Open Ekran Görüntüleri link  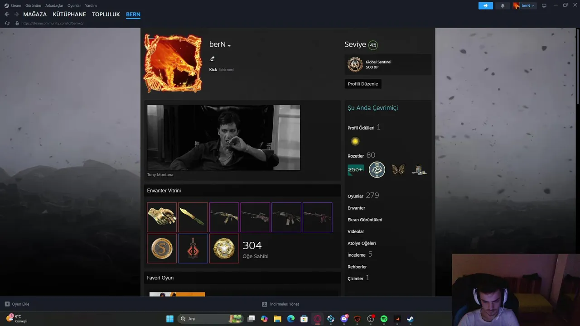[x=365, y=220]
